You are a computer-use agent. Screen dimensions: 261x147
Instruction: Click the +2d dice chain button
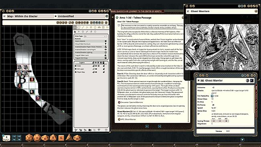tap(19, 136)
